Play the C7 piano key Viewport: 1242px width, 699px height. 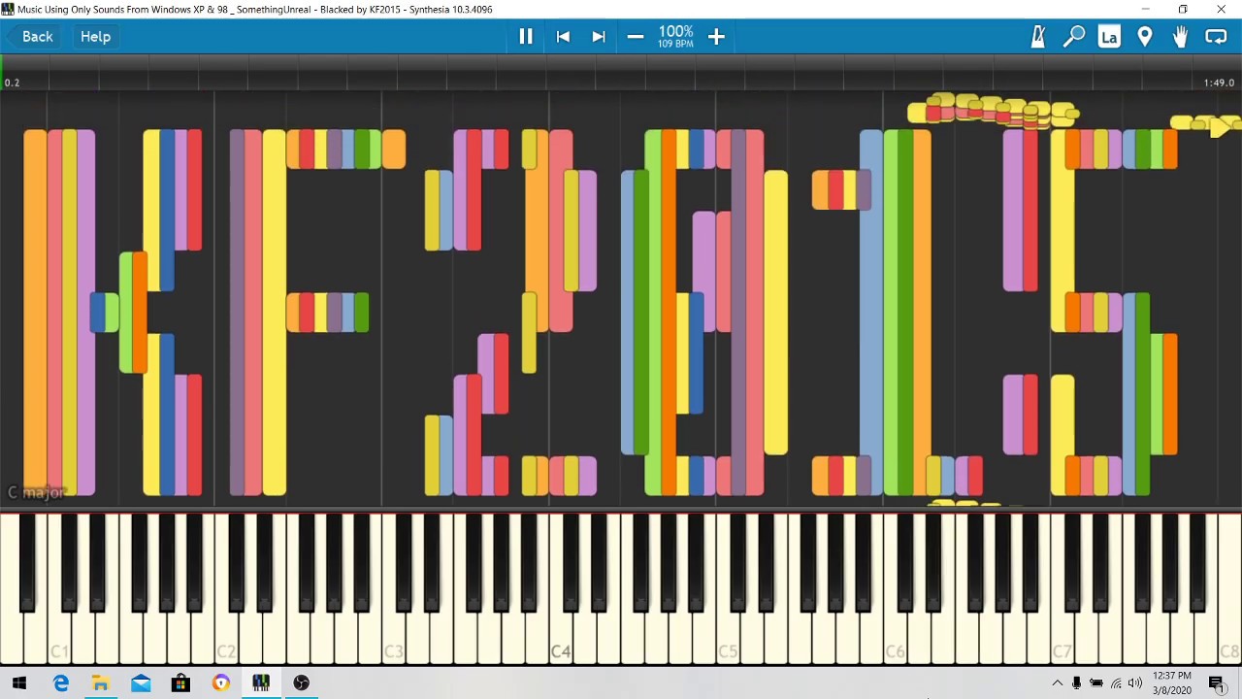pos(1062,641)
